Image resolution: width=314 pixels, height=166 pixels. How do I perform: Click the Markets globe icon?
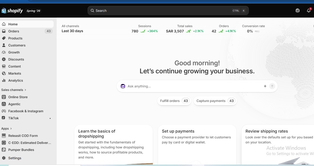(4, 73)
